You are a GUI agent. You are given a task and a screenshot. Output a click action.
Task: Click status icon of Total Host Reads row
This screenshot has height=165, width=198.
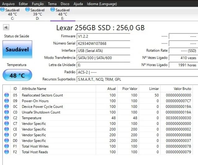tap(6, 152)
